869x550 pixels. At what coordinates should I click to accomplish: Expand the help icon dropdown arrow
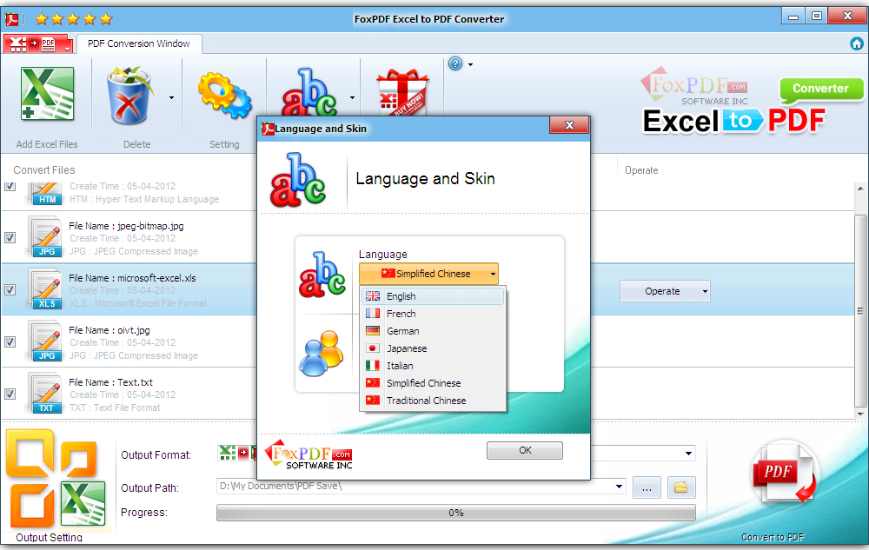pyautogui.click(x=470, y=64)
